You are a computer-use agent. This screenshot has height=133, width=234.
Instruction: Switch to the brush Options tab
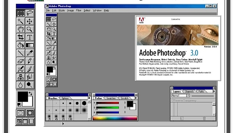pos(65,98)
